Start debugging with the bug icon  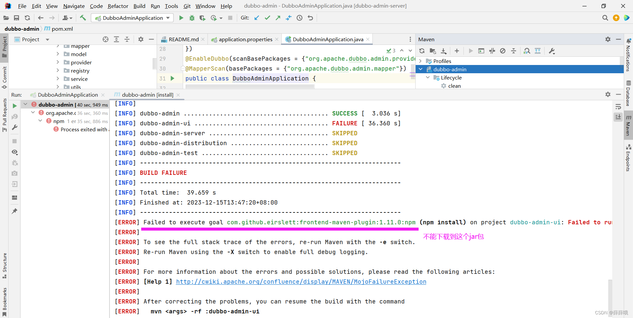[192, 18]
